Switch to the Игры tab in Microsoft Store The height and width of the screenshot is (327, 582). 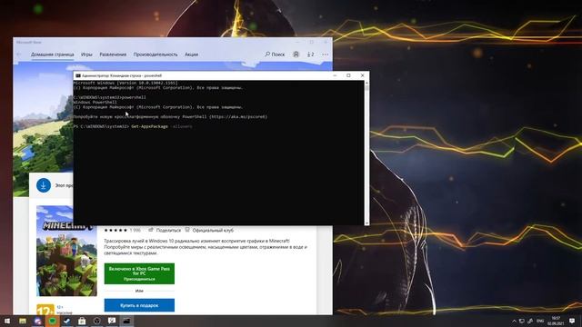point(86,54)
